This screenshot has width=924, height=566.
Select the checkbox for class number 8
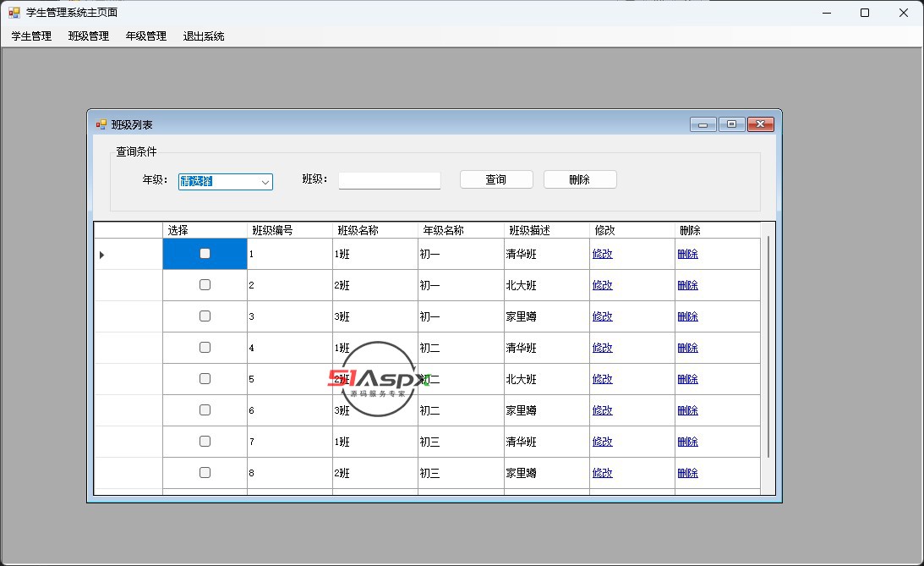coord(205,473)
